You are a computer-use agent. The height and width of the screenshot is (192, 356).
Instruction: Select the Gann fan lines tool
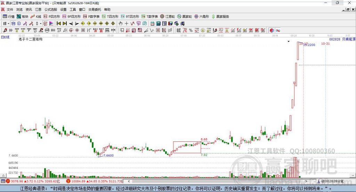tap(128, 30)
